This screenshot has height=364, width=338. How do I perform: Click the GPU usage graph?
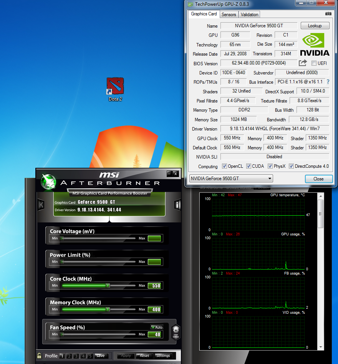[x=258, y=253]
